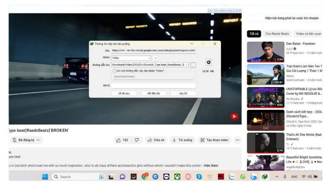Open the 1:33:47 'Trận Đánh Làm Nên Tên' thumbnail
Viewport: 331px width, 186px height.
pos(266,75)
